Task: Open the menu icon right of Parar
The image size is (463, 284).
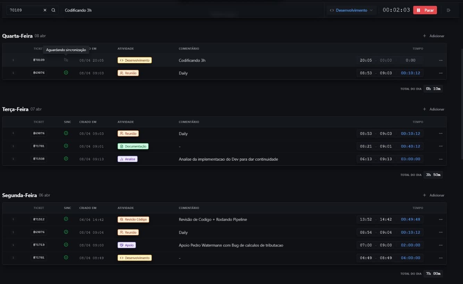Action: coord(448,10)
